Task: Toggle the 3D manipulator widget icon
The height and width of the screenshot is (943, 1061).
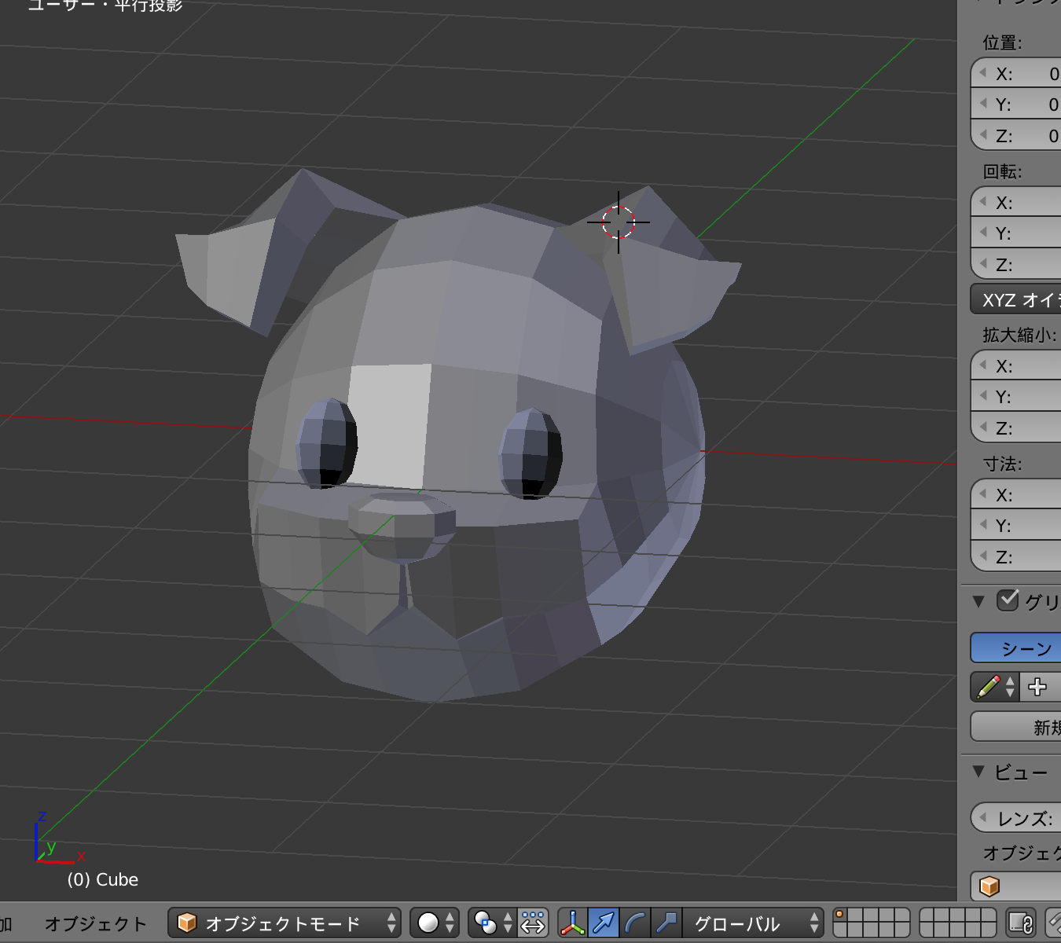Action: tap(572, 923)
